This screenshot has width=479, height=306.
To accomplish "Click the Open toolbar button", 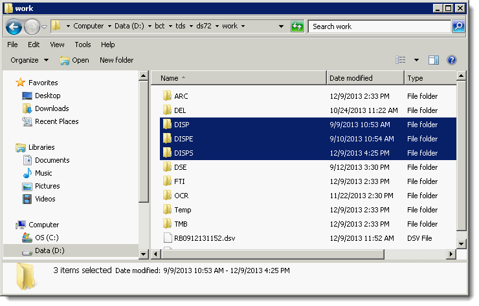I will pos(74,60).
